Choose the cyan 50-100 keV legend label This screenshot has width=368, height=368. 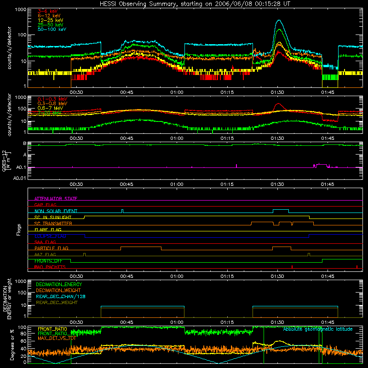[52, 29]
